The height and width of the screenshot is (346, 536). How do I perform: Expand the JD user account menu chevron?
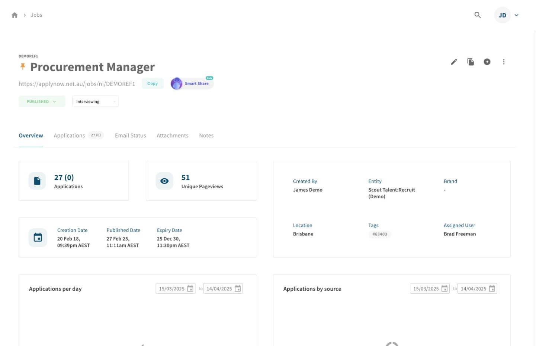point(516,15)
